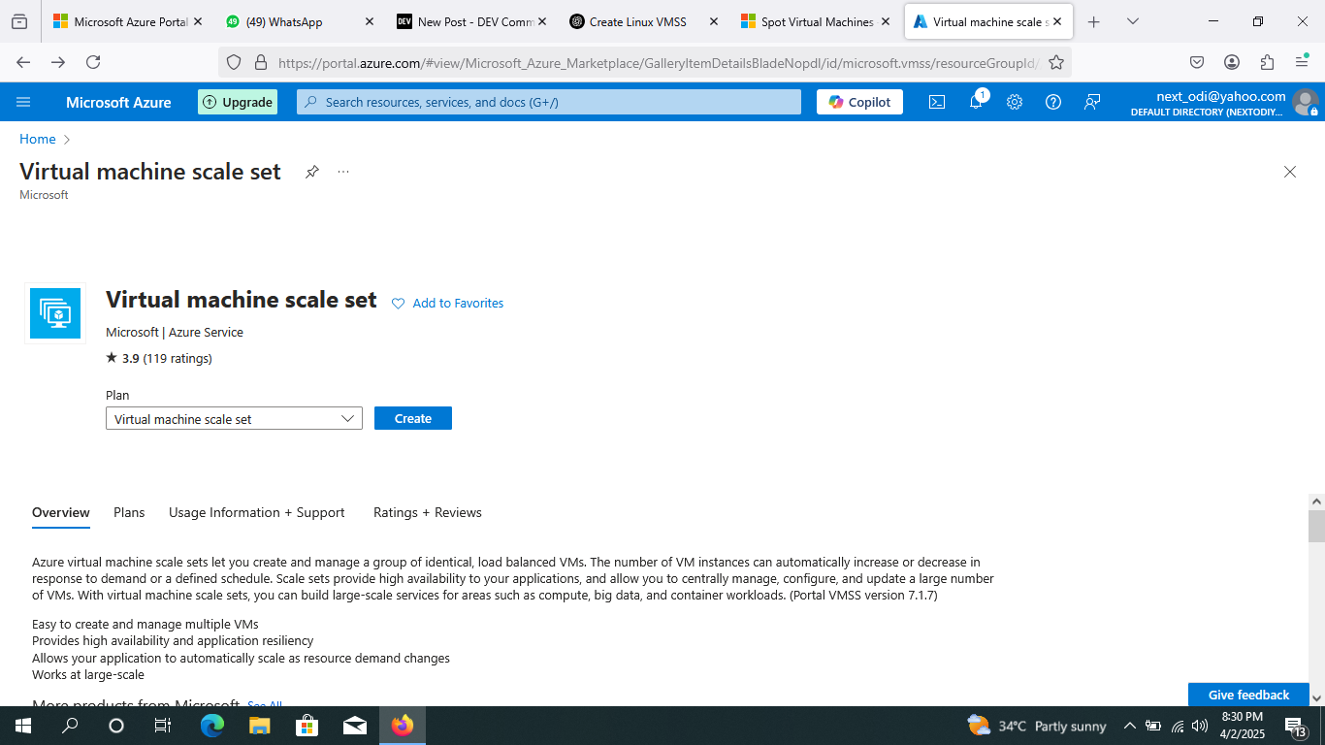
Task: Click the site padlock icon
Action: point(260,62)
